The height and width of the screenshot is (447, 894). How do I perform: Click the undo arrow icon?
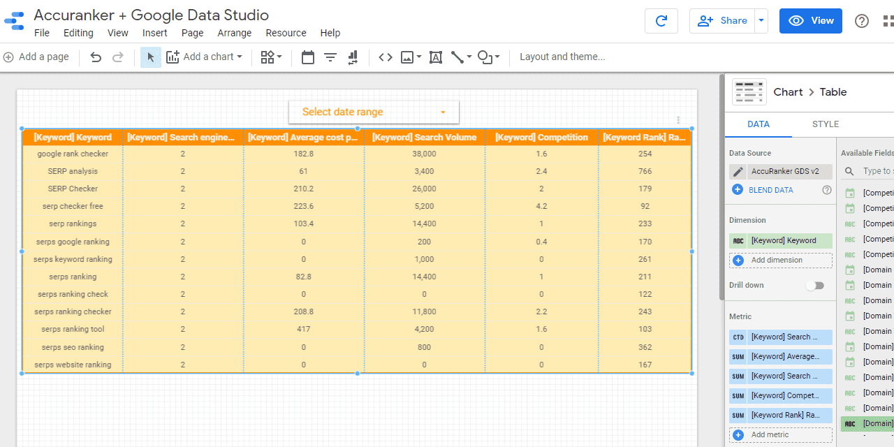[96, 57]
